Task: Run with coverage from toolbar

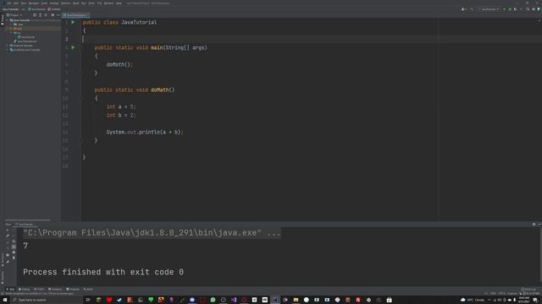Action: [x=516, y=9]
